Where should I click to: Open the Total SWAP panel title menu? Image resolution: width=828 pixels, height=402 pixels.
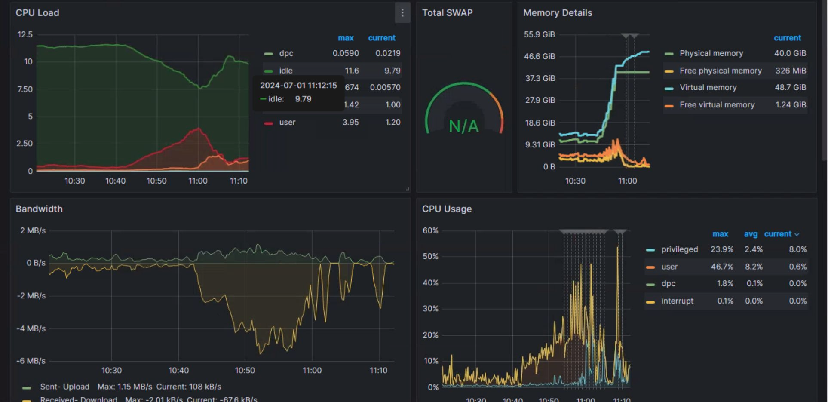[447, 13]
